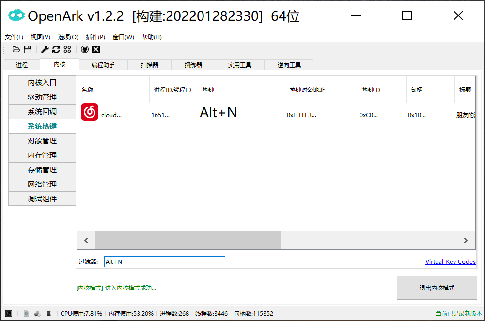Click the save floppy disk icon
Screen dimensions: 485x321
(28, 49)
